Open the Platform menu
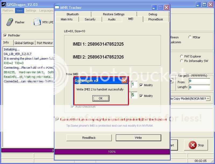This screenshot has width=215, height=164. pyautogui.click(x=8, y=10)
